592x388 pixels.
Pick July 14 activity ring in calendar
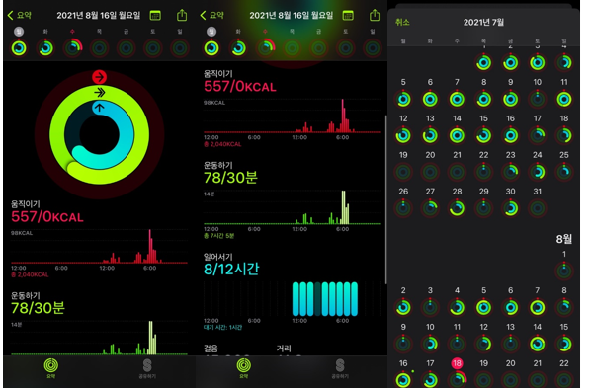457,135
